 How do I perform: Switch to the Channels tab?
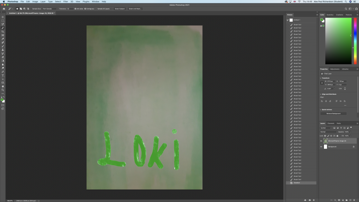(331, 123)
